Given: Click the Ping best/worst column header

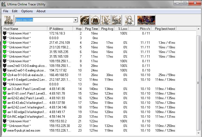Looking at the screenshot, I should click(164, 29).
